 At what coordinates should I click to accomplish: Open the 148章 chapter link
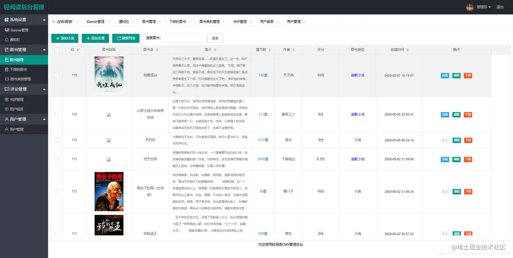(x=263, y=75)
